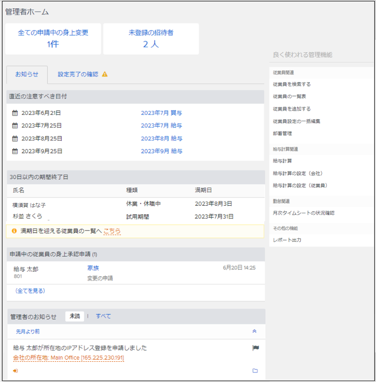Open the 設定完了の確認 tab
This screenshot has height=382, width=376.
pyautogui.click(x=83, y=74)
